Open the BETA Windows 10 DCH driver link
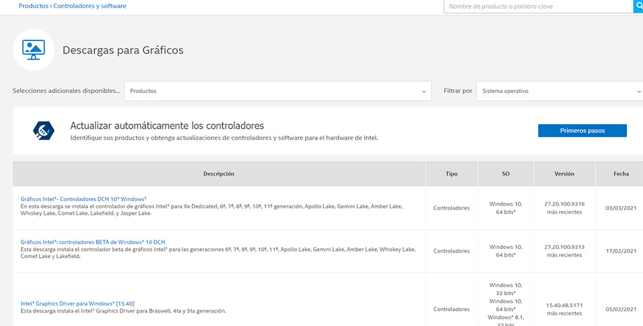Image resolution: width=643 pixels, height=326 pixels. 93,242
